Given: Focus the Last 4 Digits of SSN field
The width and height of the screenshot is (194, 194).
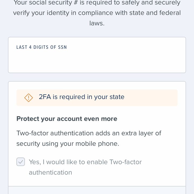Looking at the screenshot, I should point(97,55).
